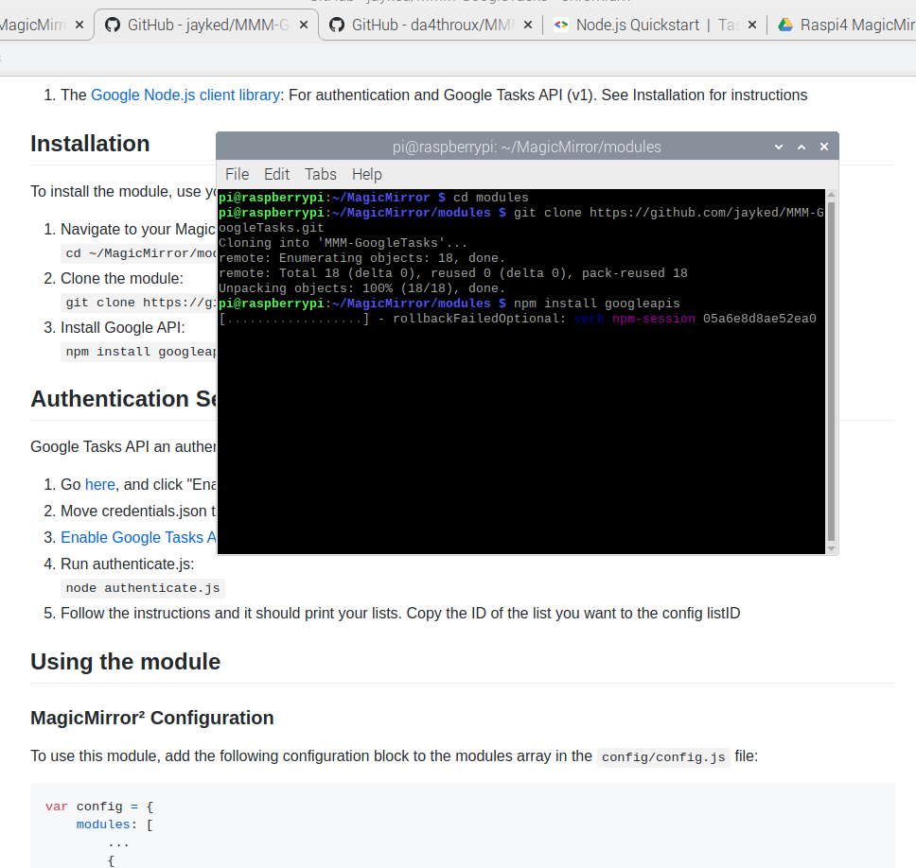Screen dimensions: 916x868
Task: Click the terminal scrollbar down arrow
Action: tap(831, 548)
